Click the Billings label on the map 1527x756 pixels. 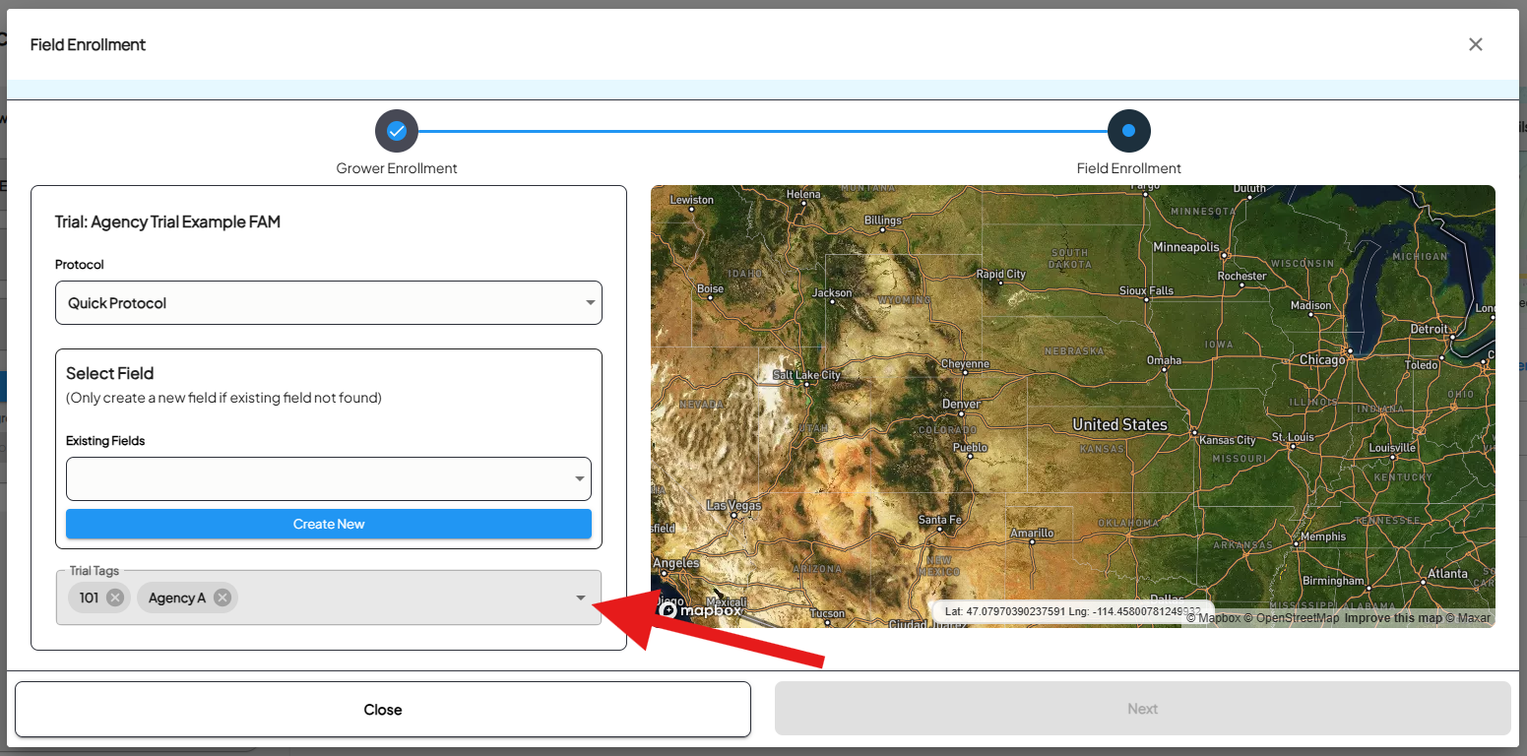pyautogui.click(x=883, y=220)
